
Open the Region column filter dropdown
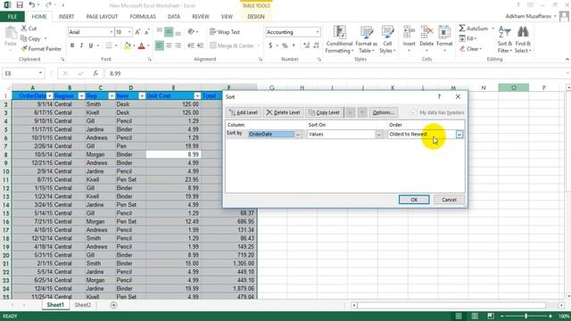(x=81, y=96)
